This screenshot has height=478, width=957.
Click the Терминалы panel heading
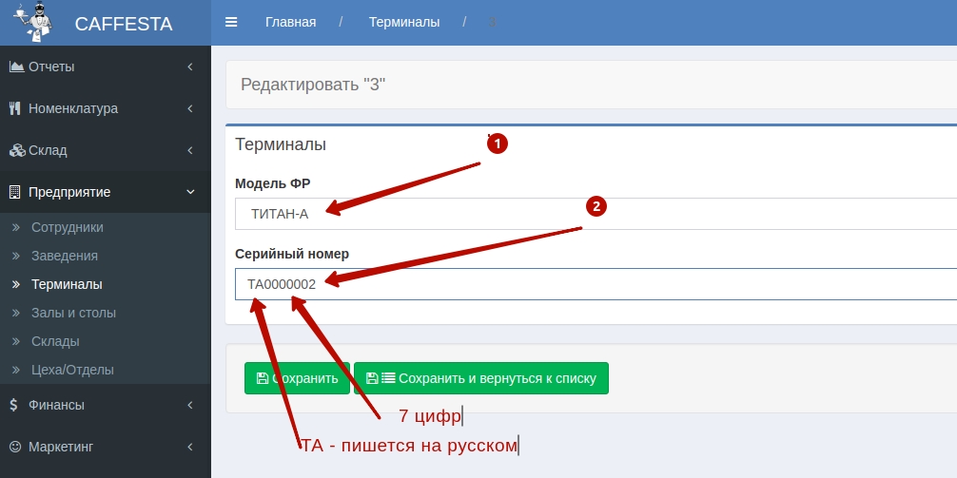[281, 144]
